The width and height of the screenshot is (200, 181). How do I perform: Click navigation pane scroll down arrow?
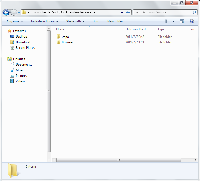click(x=49, y=160)
